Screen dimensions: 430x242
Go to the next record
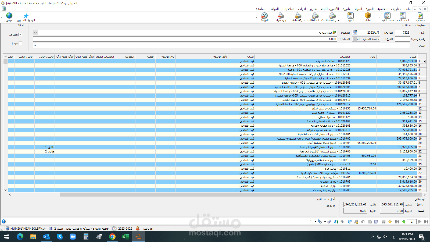(x=420, y=222)
